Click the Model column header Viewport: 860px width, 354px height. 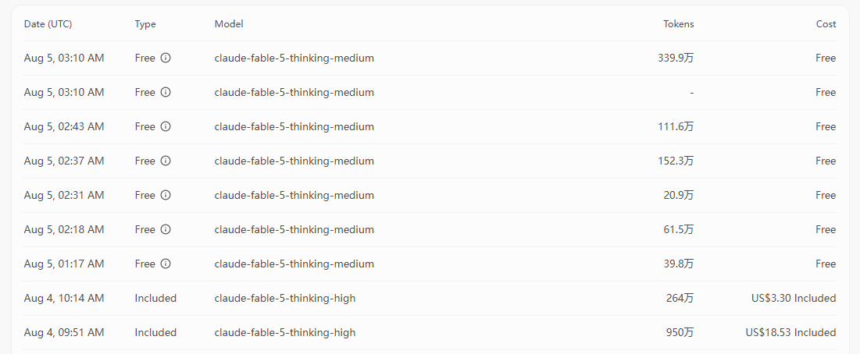[229, 24]
